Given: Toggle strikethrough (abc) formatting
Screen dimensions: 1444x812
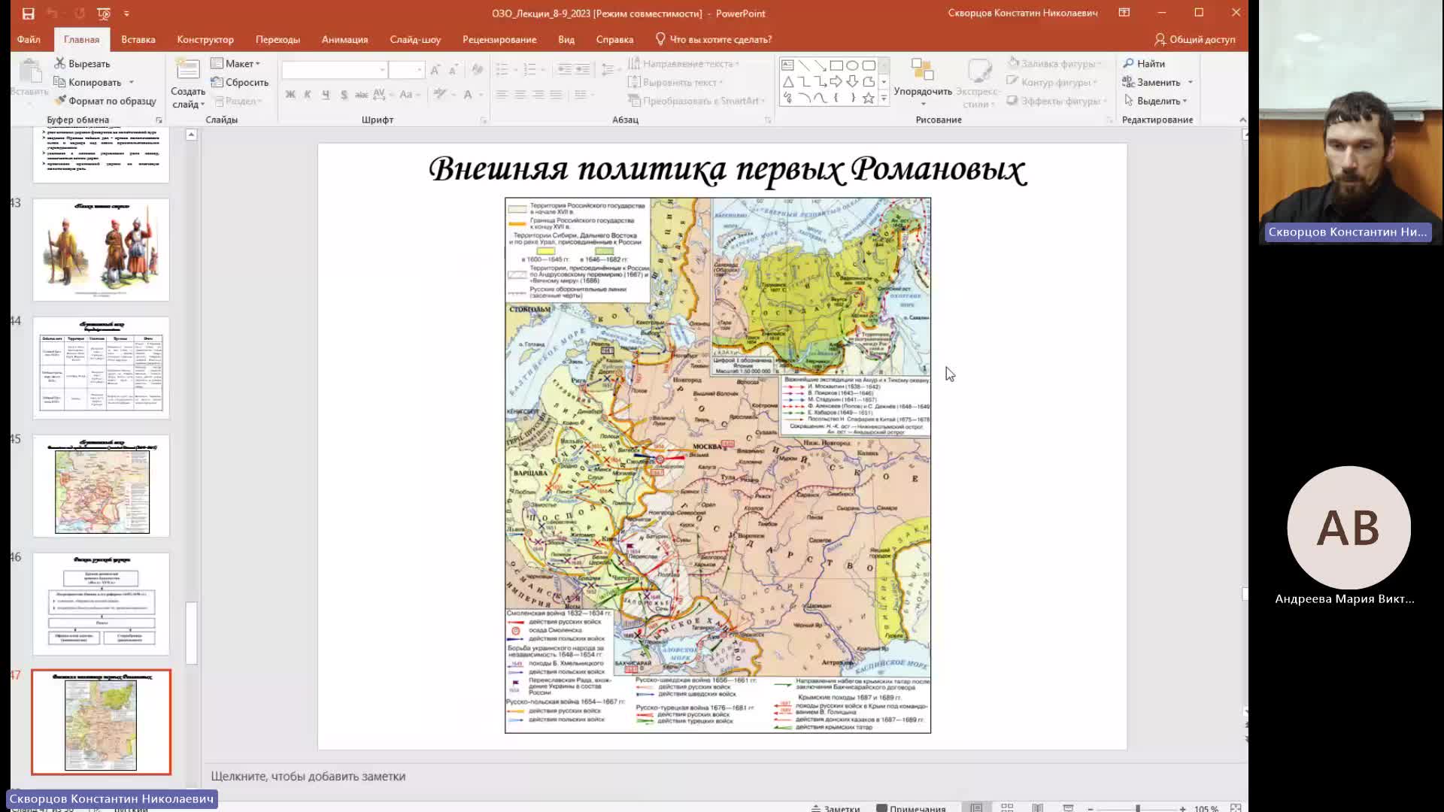Looking at the screenshot, I should (x=361, y=95).
